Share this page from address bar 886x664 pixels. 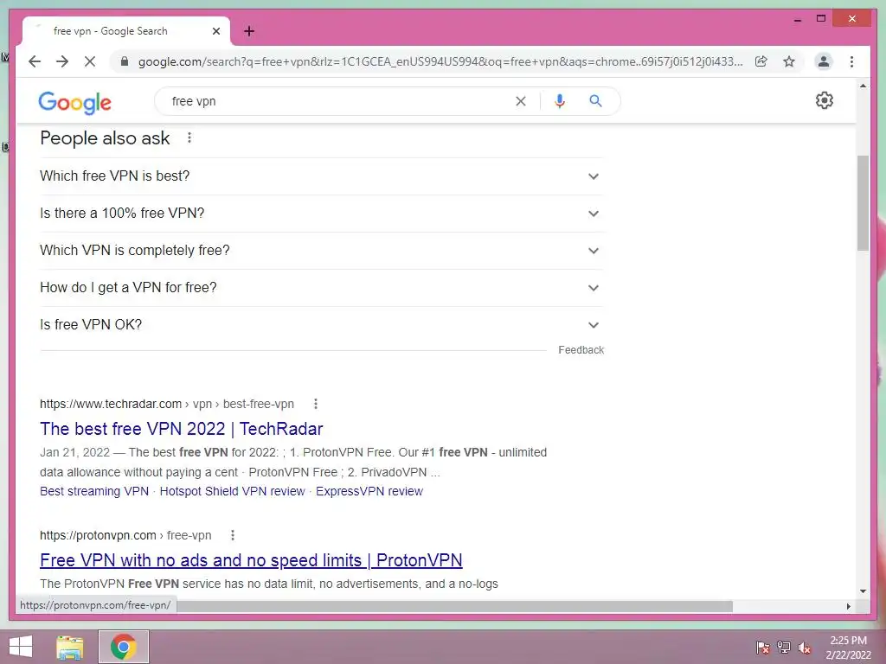point(761,61)
